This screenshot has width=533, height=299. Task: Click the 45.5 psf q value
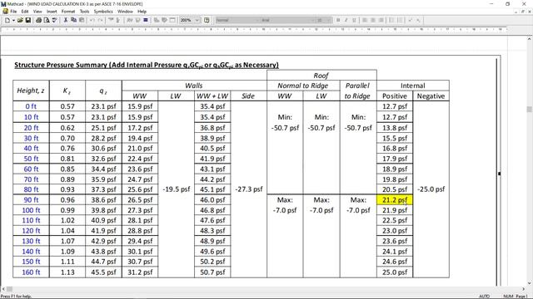[x=103, y=272]
